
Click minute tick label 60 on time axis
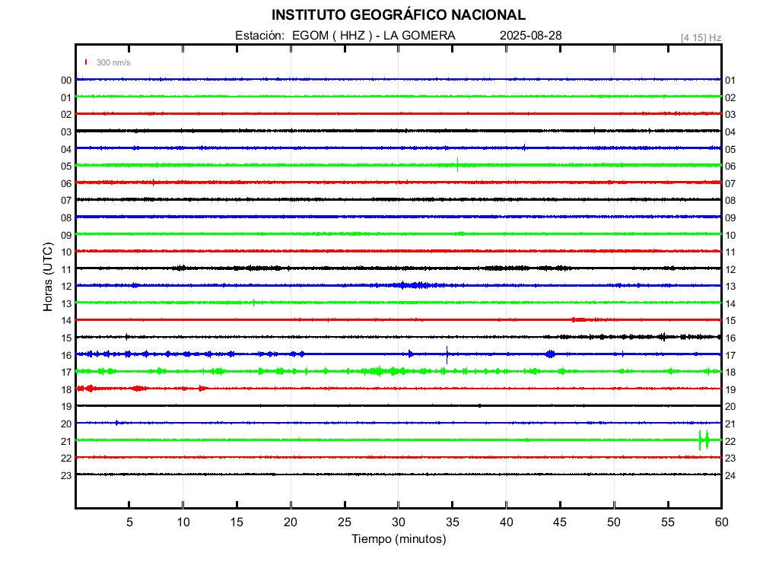[x=721, y=522]
